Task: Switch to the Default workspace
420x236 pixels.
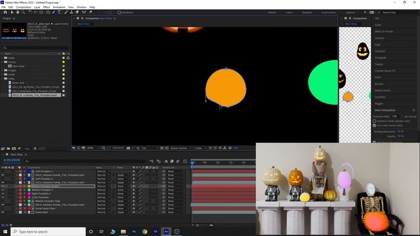Action: click(272, 12)
